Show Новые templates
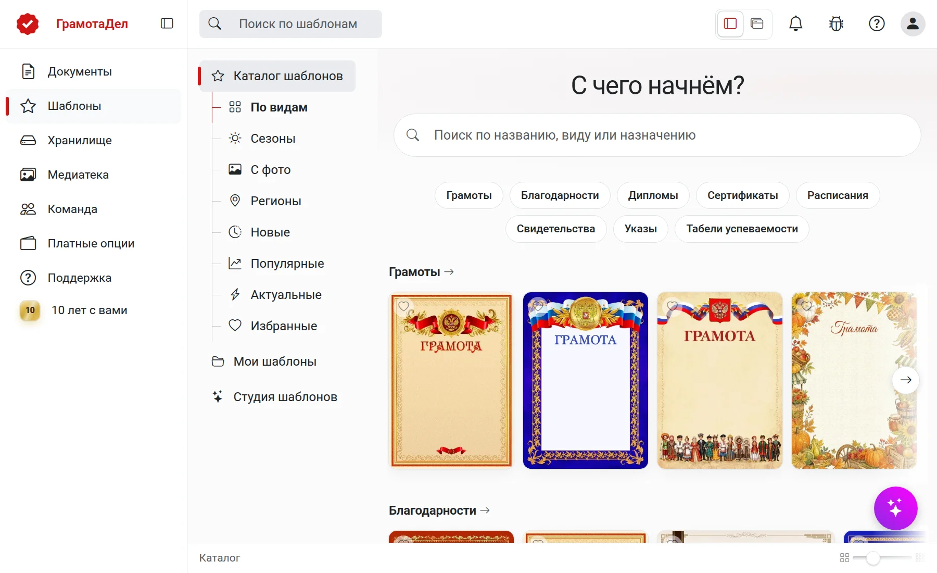Viewport: 937px width, 573px height. [259, 232]
